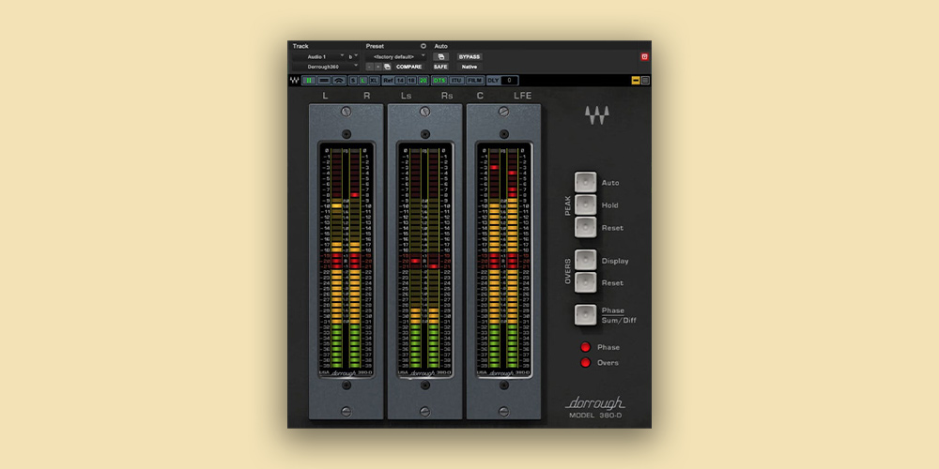Choose the L meter size
The image size is (939, 469).
point(362,80)
